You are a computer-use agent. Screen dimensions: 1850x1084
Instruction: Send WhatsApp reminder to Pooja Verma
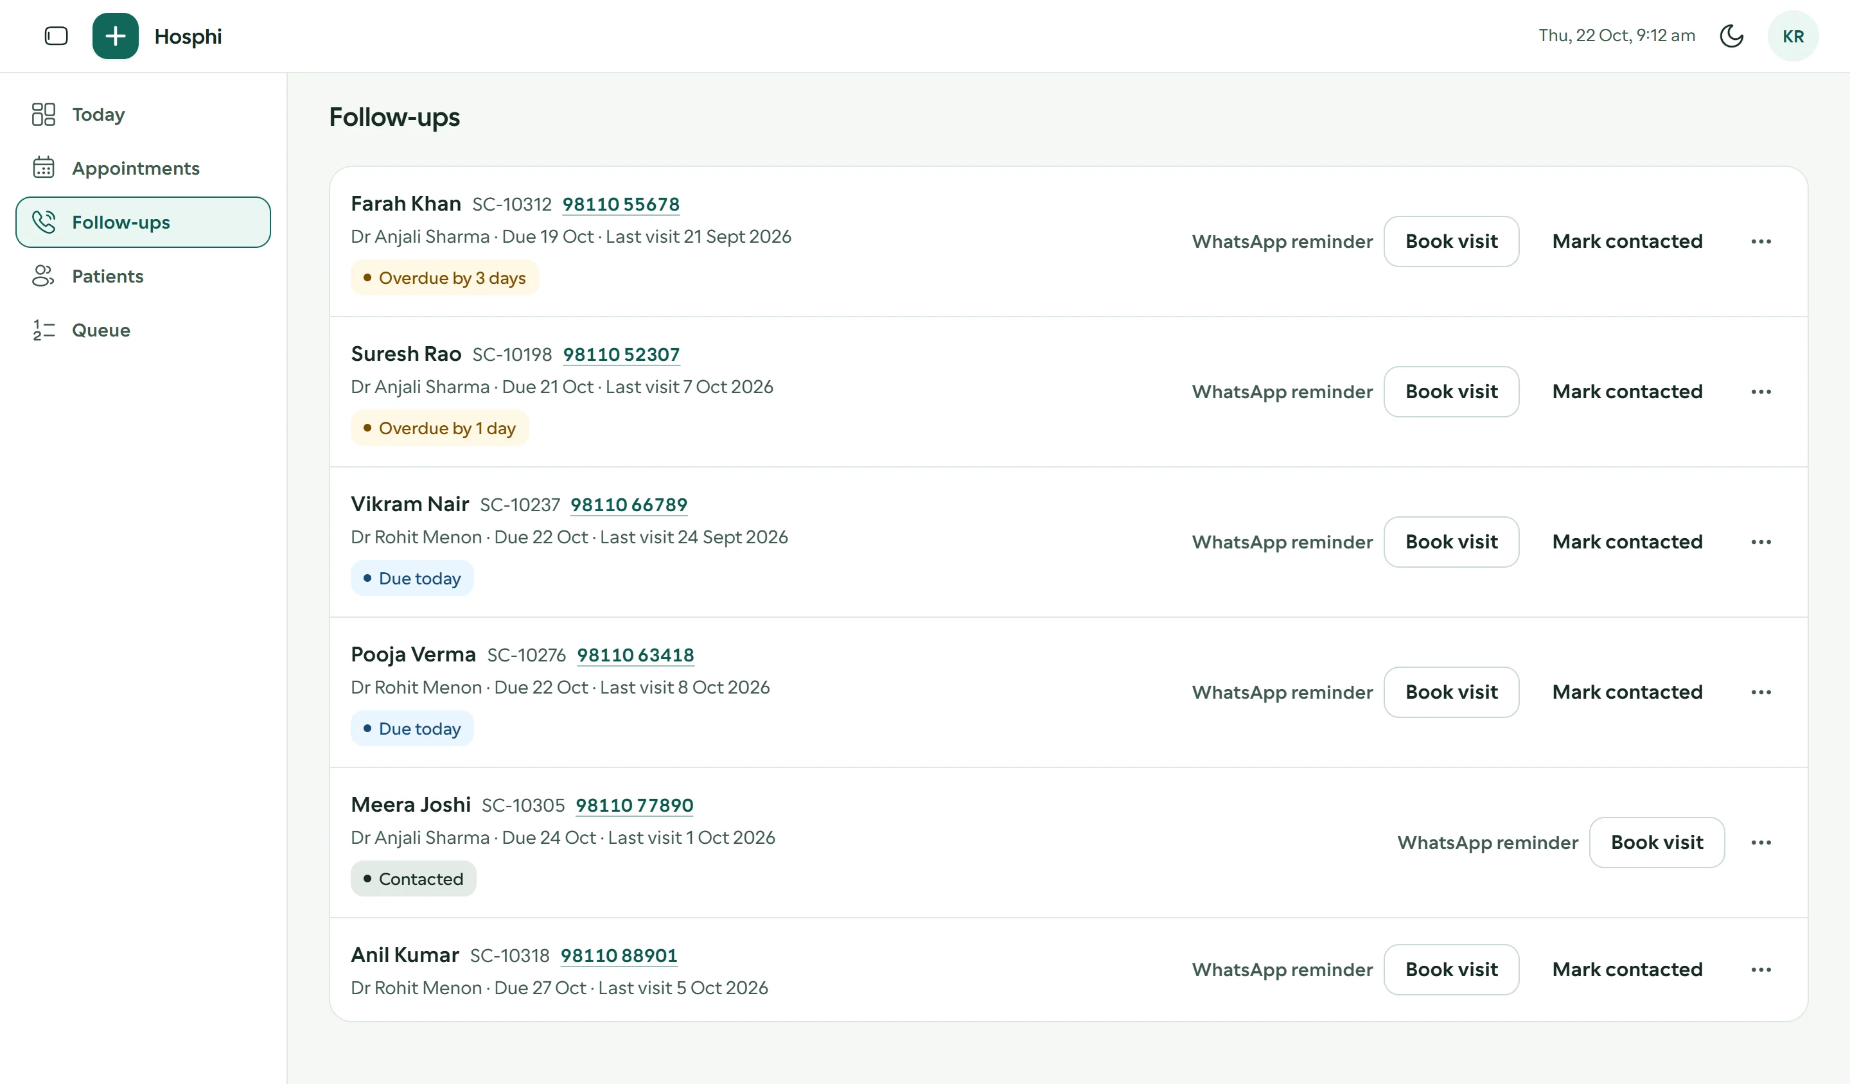(1282, 692)
